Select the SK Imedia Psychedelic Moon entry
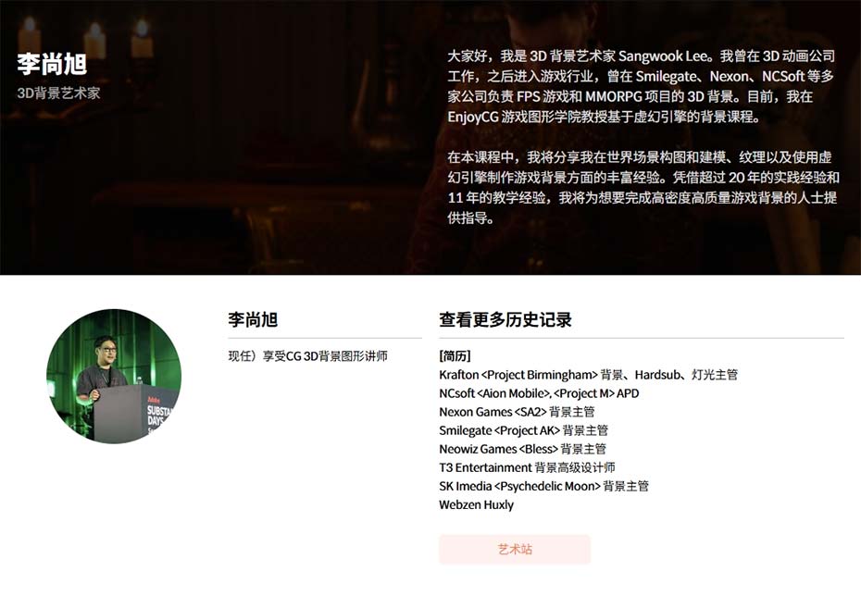The image size is (861, 596). (x=543, y=486)
